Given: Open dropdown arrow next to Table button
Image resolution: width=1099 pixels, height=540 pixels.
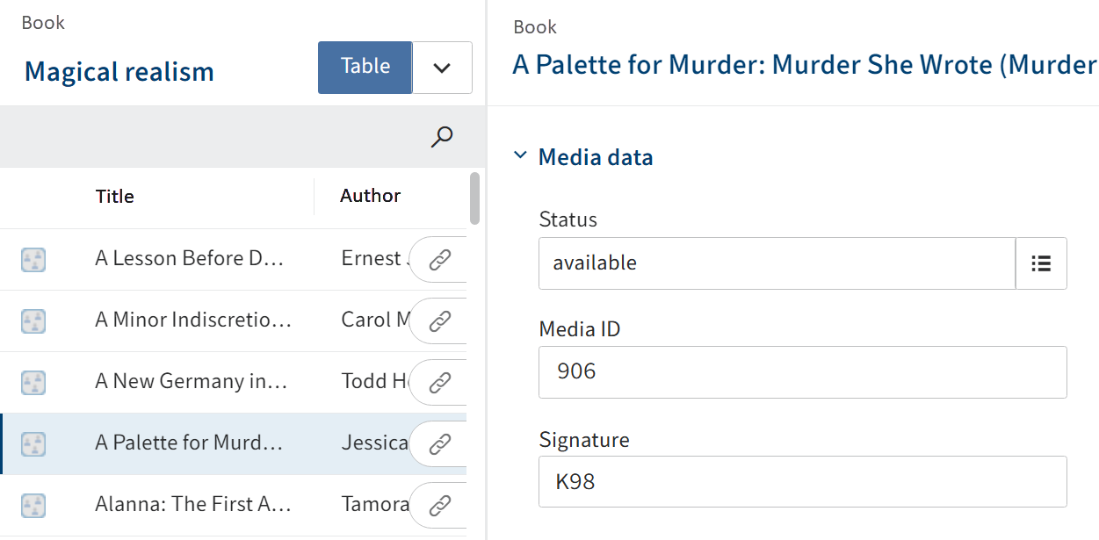Looking at the screenshot, I should coord(442,68).
